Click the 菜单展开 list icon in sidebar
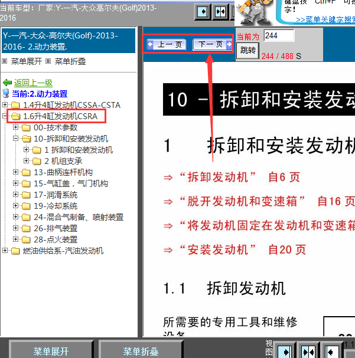Image resolution: width=355 pixels, height=358 pixels. pos(4,61)
